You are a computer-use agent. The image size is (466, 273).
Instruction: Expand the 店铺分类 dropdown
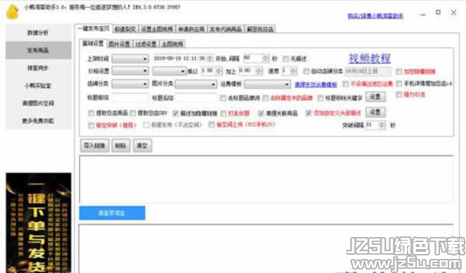coord(130,84)
